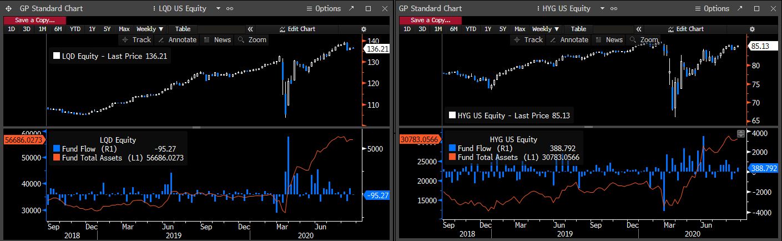This screenshot has width=782, height=241.
Task: Select 3D range in HYG window
Action: (422, 29)
